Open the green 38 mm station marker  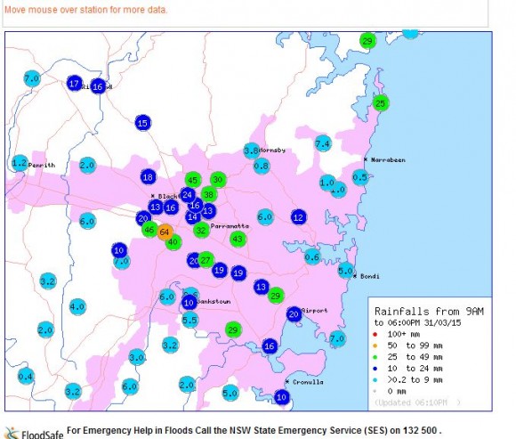click(209, 194)
